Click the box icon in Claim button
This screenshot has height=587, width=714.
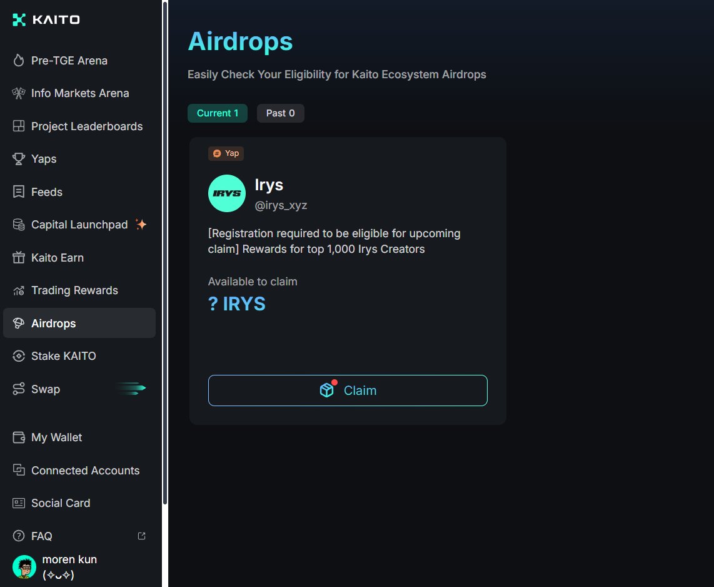(x=327, y=390)
